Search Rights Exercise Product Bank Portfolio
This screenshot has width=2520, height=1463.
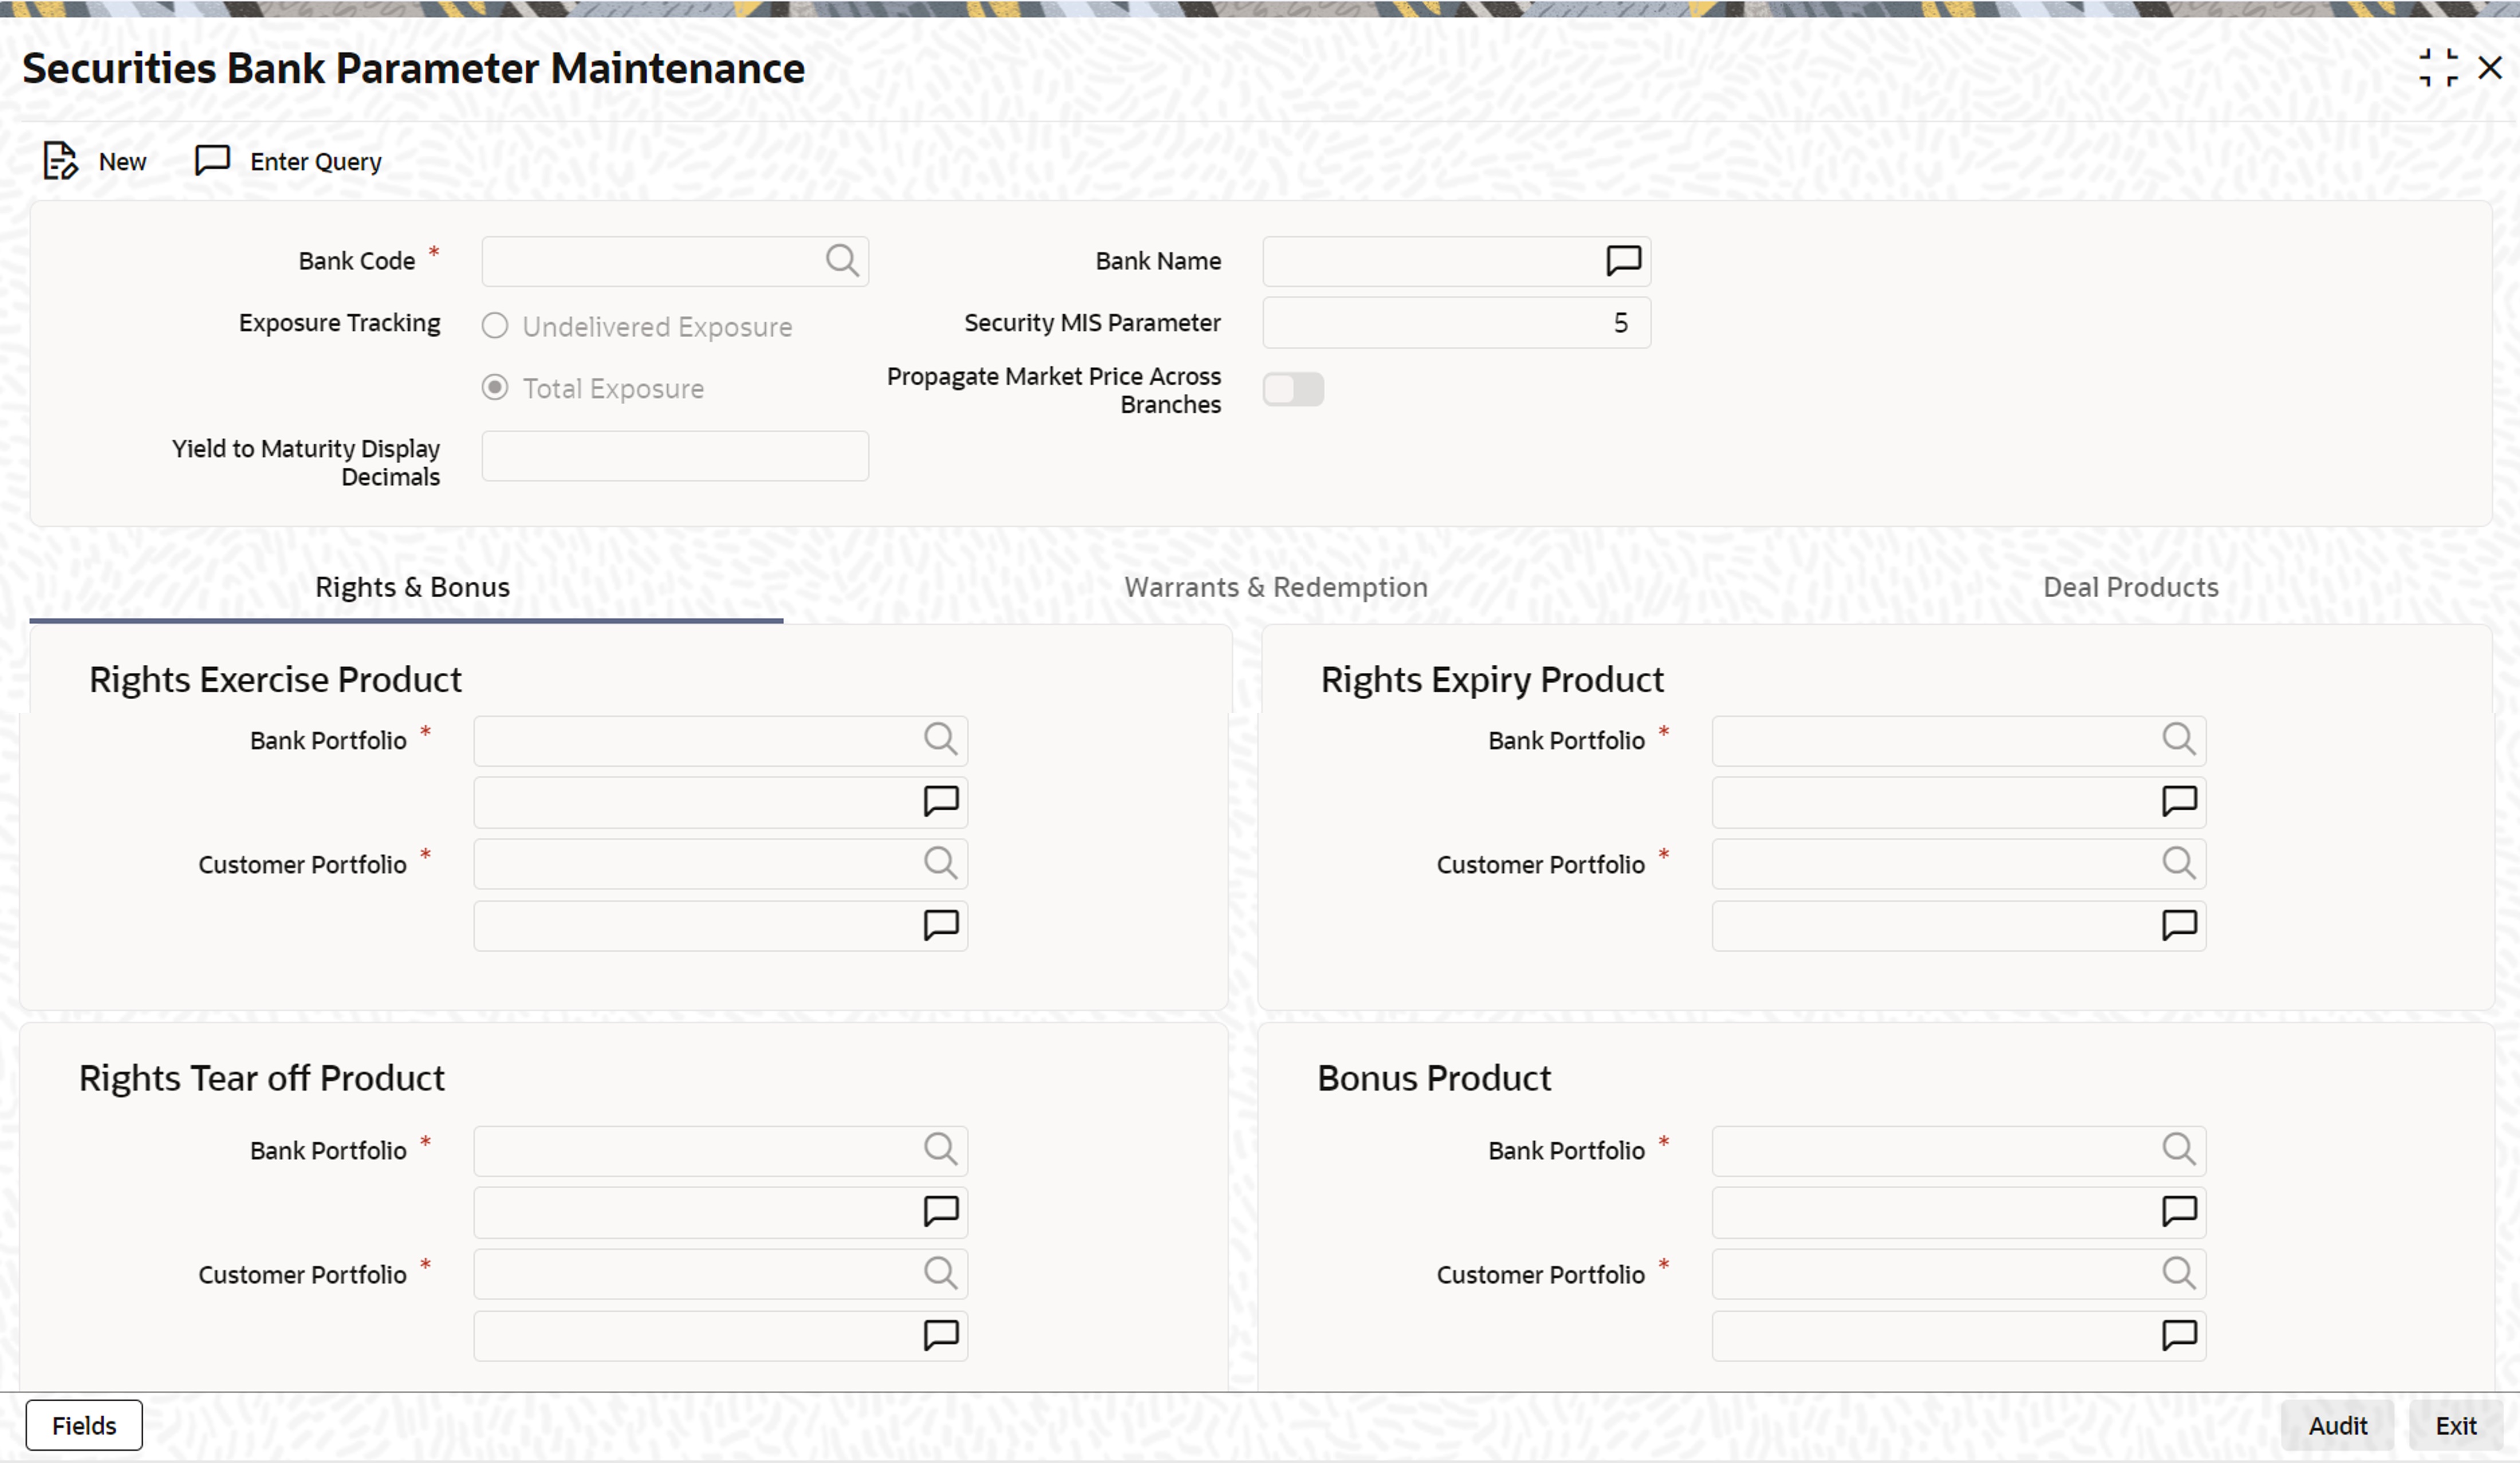pyautogui.click(x=940, y=740)
